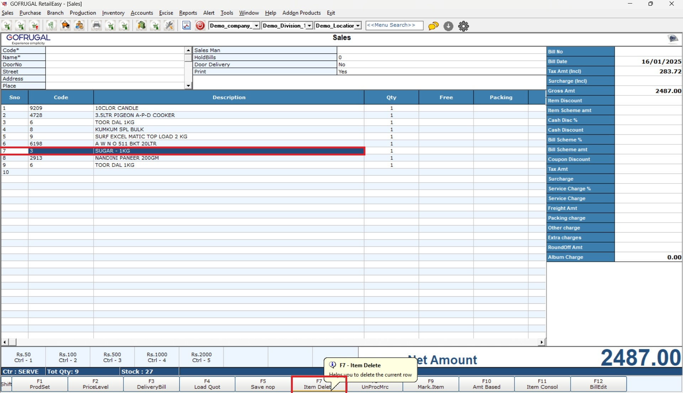Click the printer icon in toolbar
This screenshot has height=393, width=683.
click(96, 26)
